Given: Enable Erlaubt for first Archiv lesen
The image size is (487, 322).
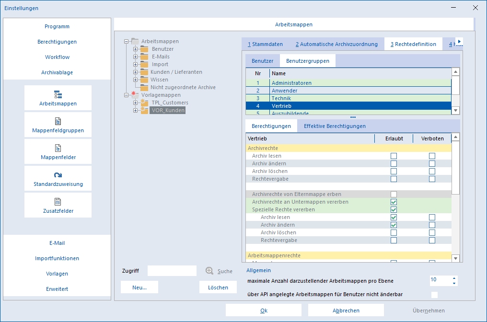Looking at the screenshot, I should click(394, 156).
